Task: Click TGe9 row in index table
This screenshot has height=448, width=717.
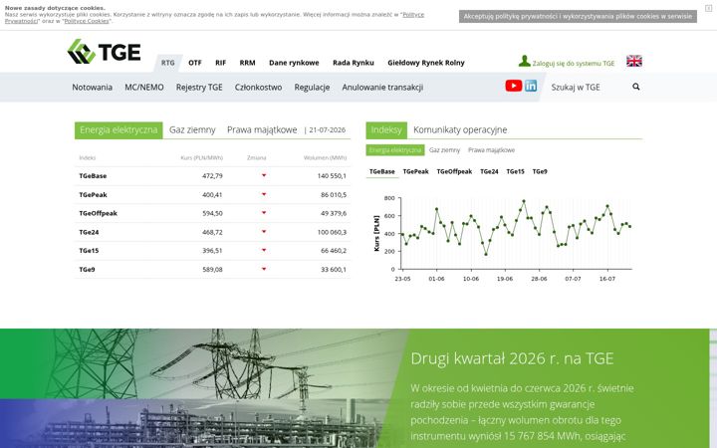Action: tap(213, 269)
